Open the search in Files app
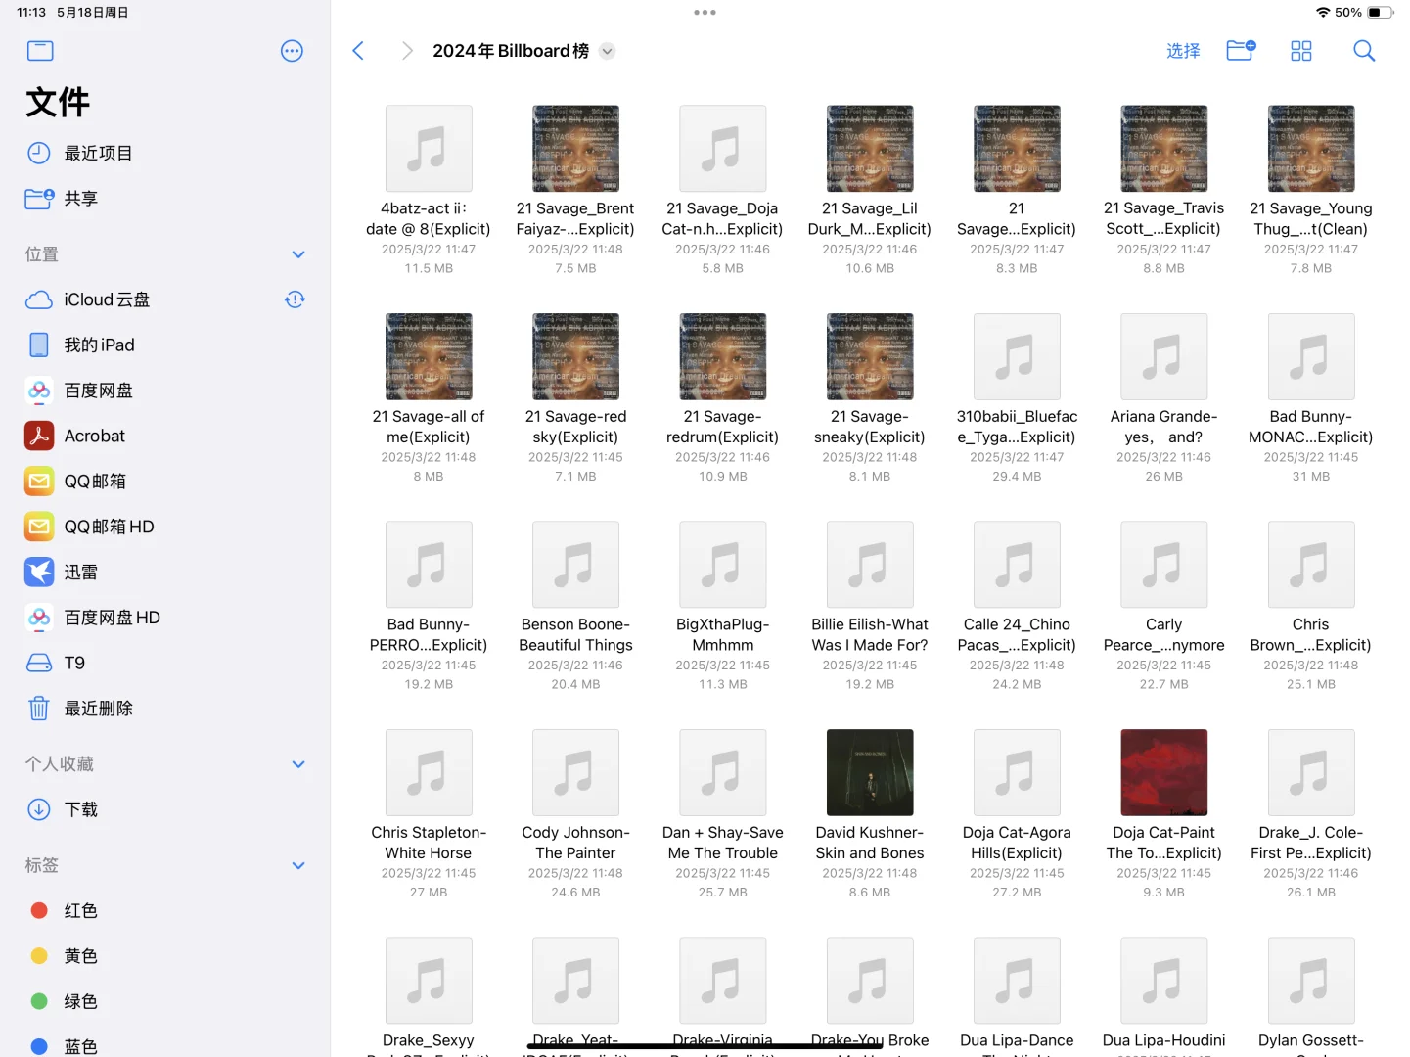The width and height of the screenshot is (1410, 1057). point(1363,50)
